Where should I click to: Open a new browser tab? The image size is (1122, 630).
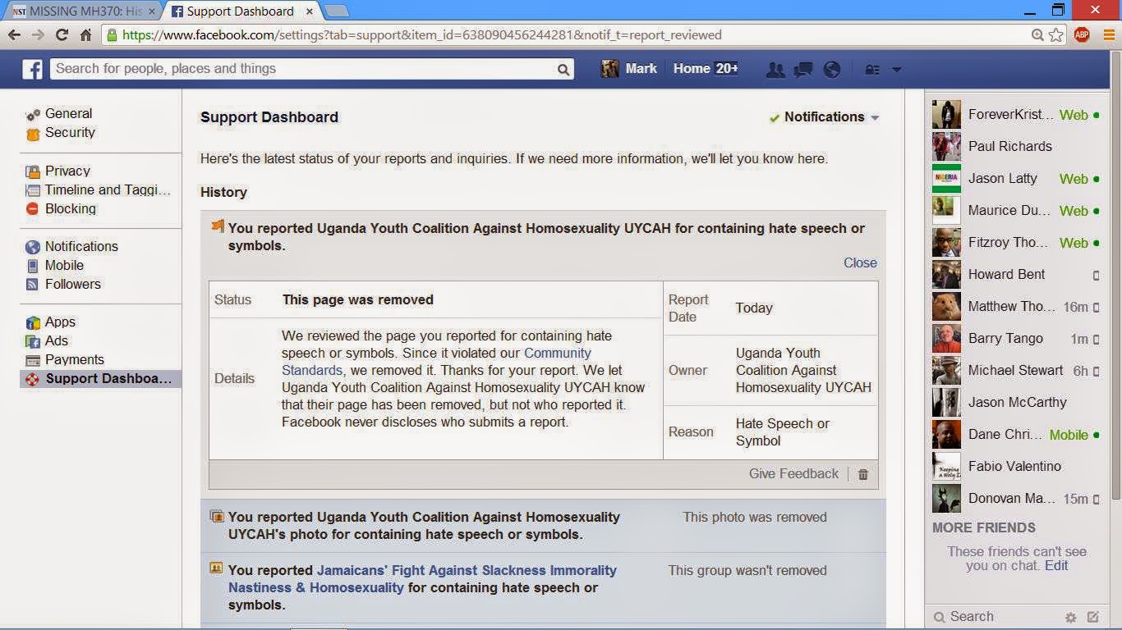coord(336,11)
